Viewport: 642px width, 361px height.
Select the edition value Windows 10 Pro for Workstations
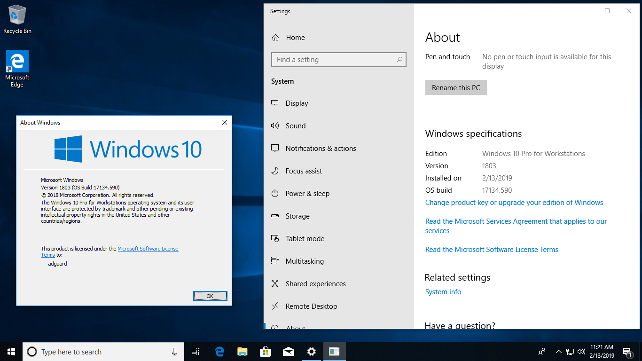pyautogui.click(x=533, y=154)
